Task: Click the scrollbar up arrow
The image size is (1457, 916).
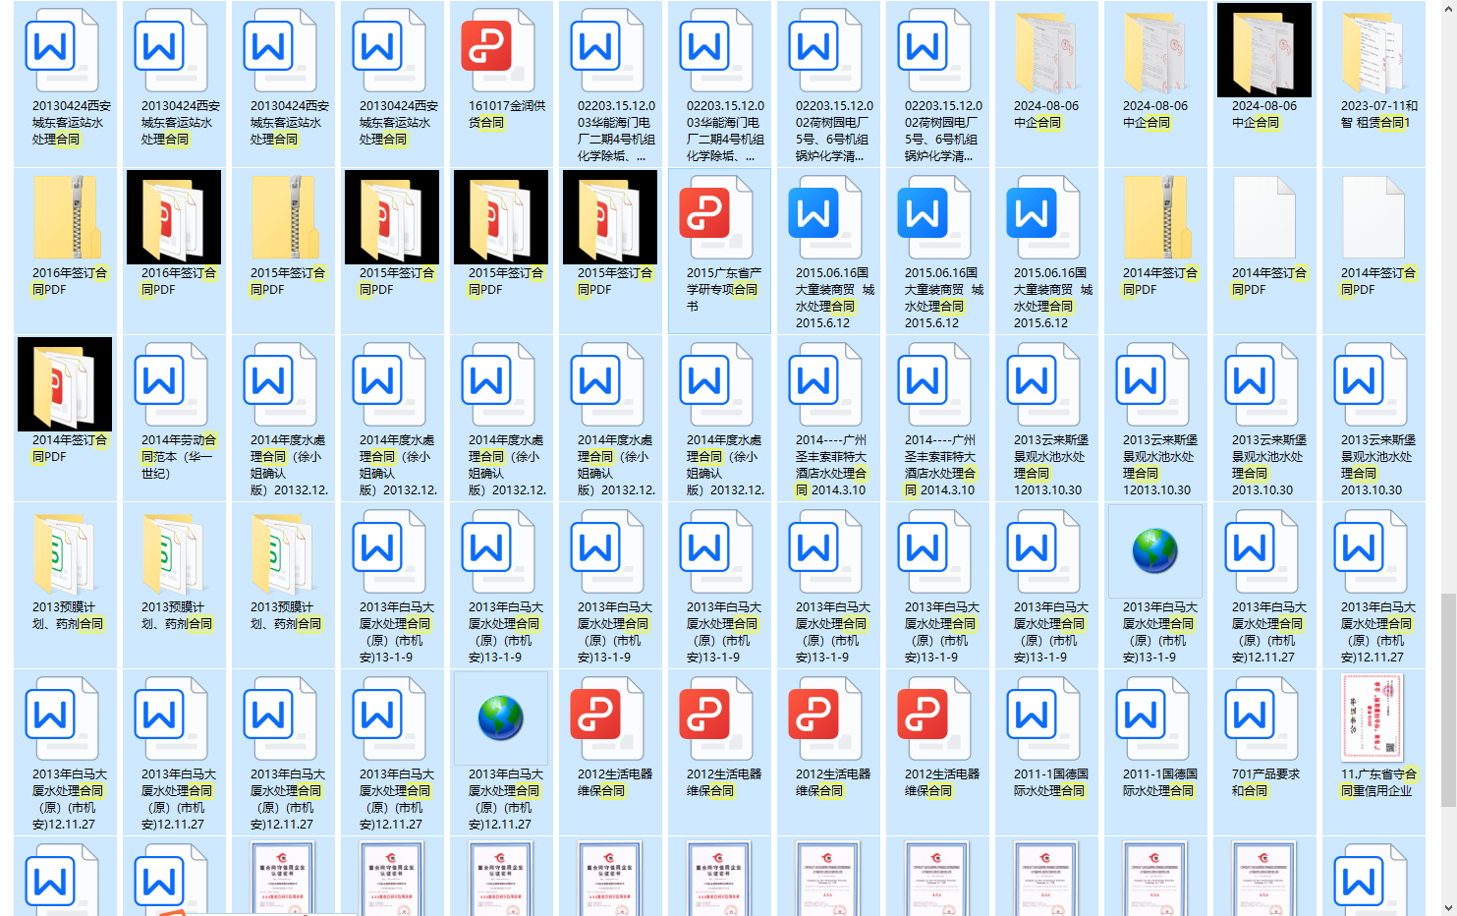Action: point(1448,8)
